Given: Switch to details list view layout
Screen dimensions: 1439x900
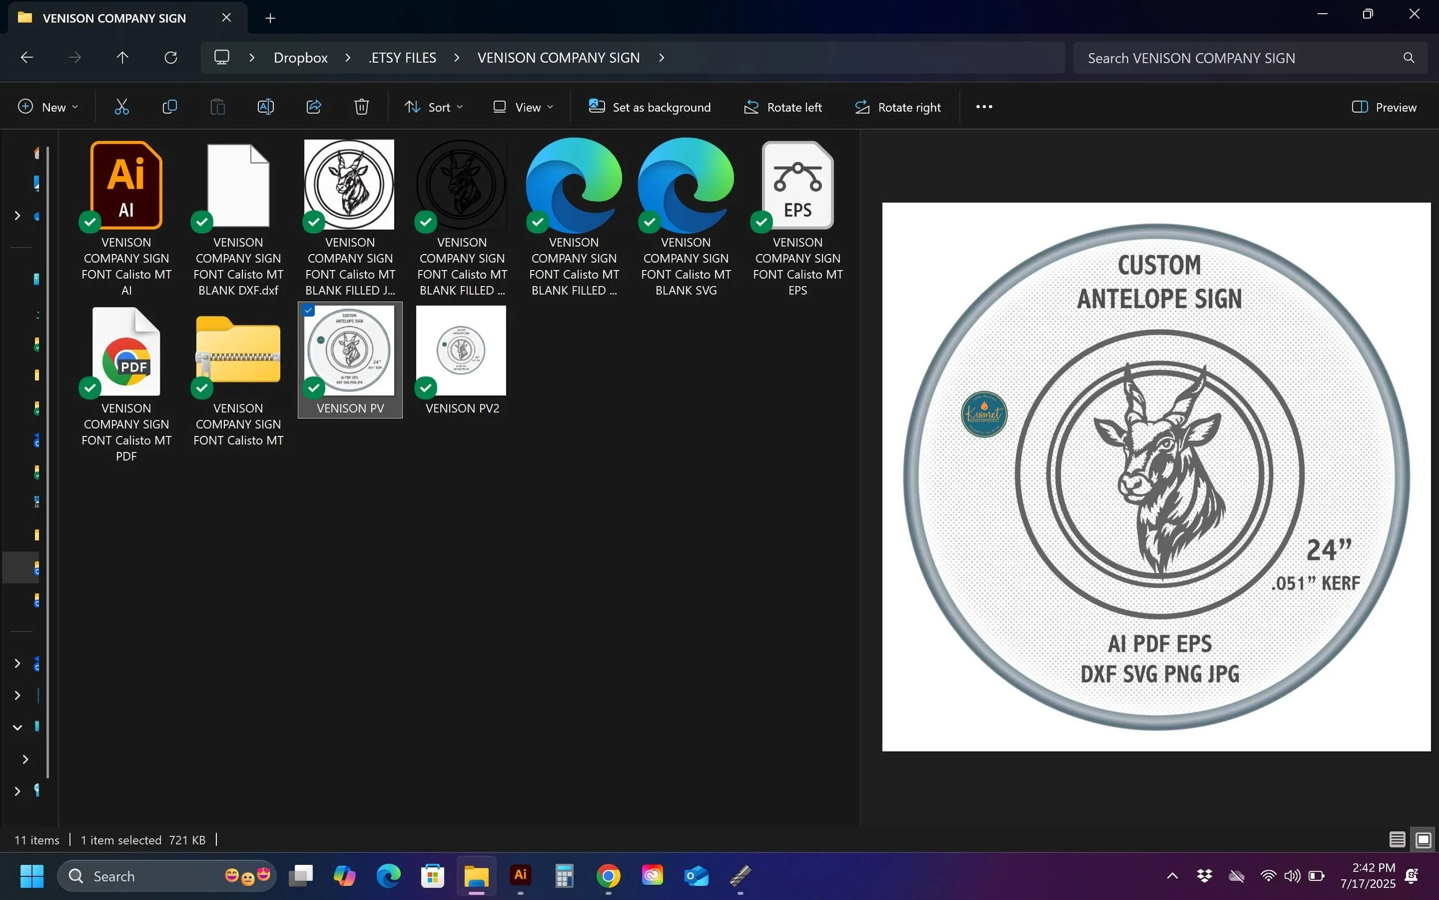Looking at the screenshot, I should 1397,840.
